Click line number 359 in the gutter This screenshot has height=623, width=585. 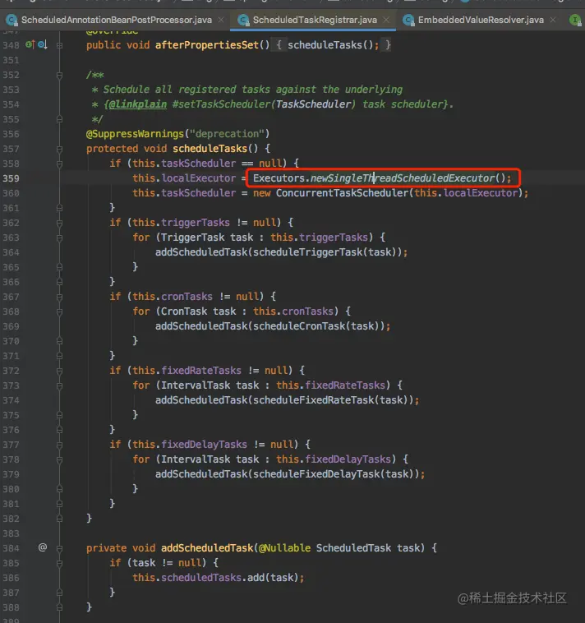click(x=11, y=178)
